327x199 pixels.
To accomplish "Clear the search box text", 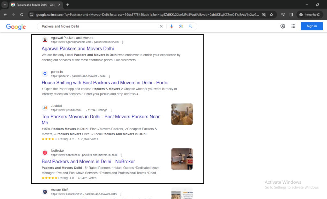I will point(161,26).
